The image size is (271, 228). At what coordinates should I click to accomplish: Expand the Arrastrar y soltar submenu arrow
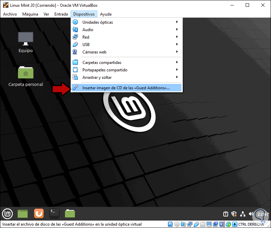(177, 77)
